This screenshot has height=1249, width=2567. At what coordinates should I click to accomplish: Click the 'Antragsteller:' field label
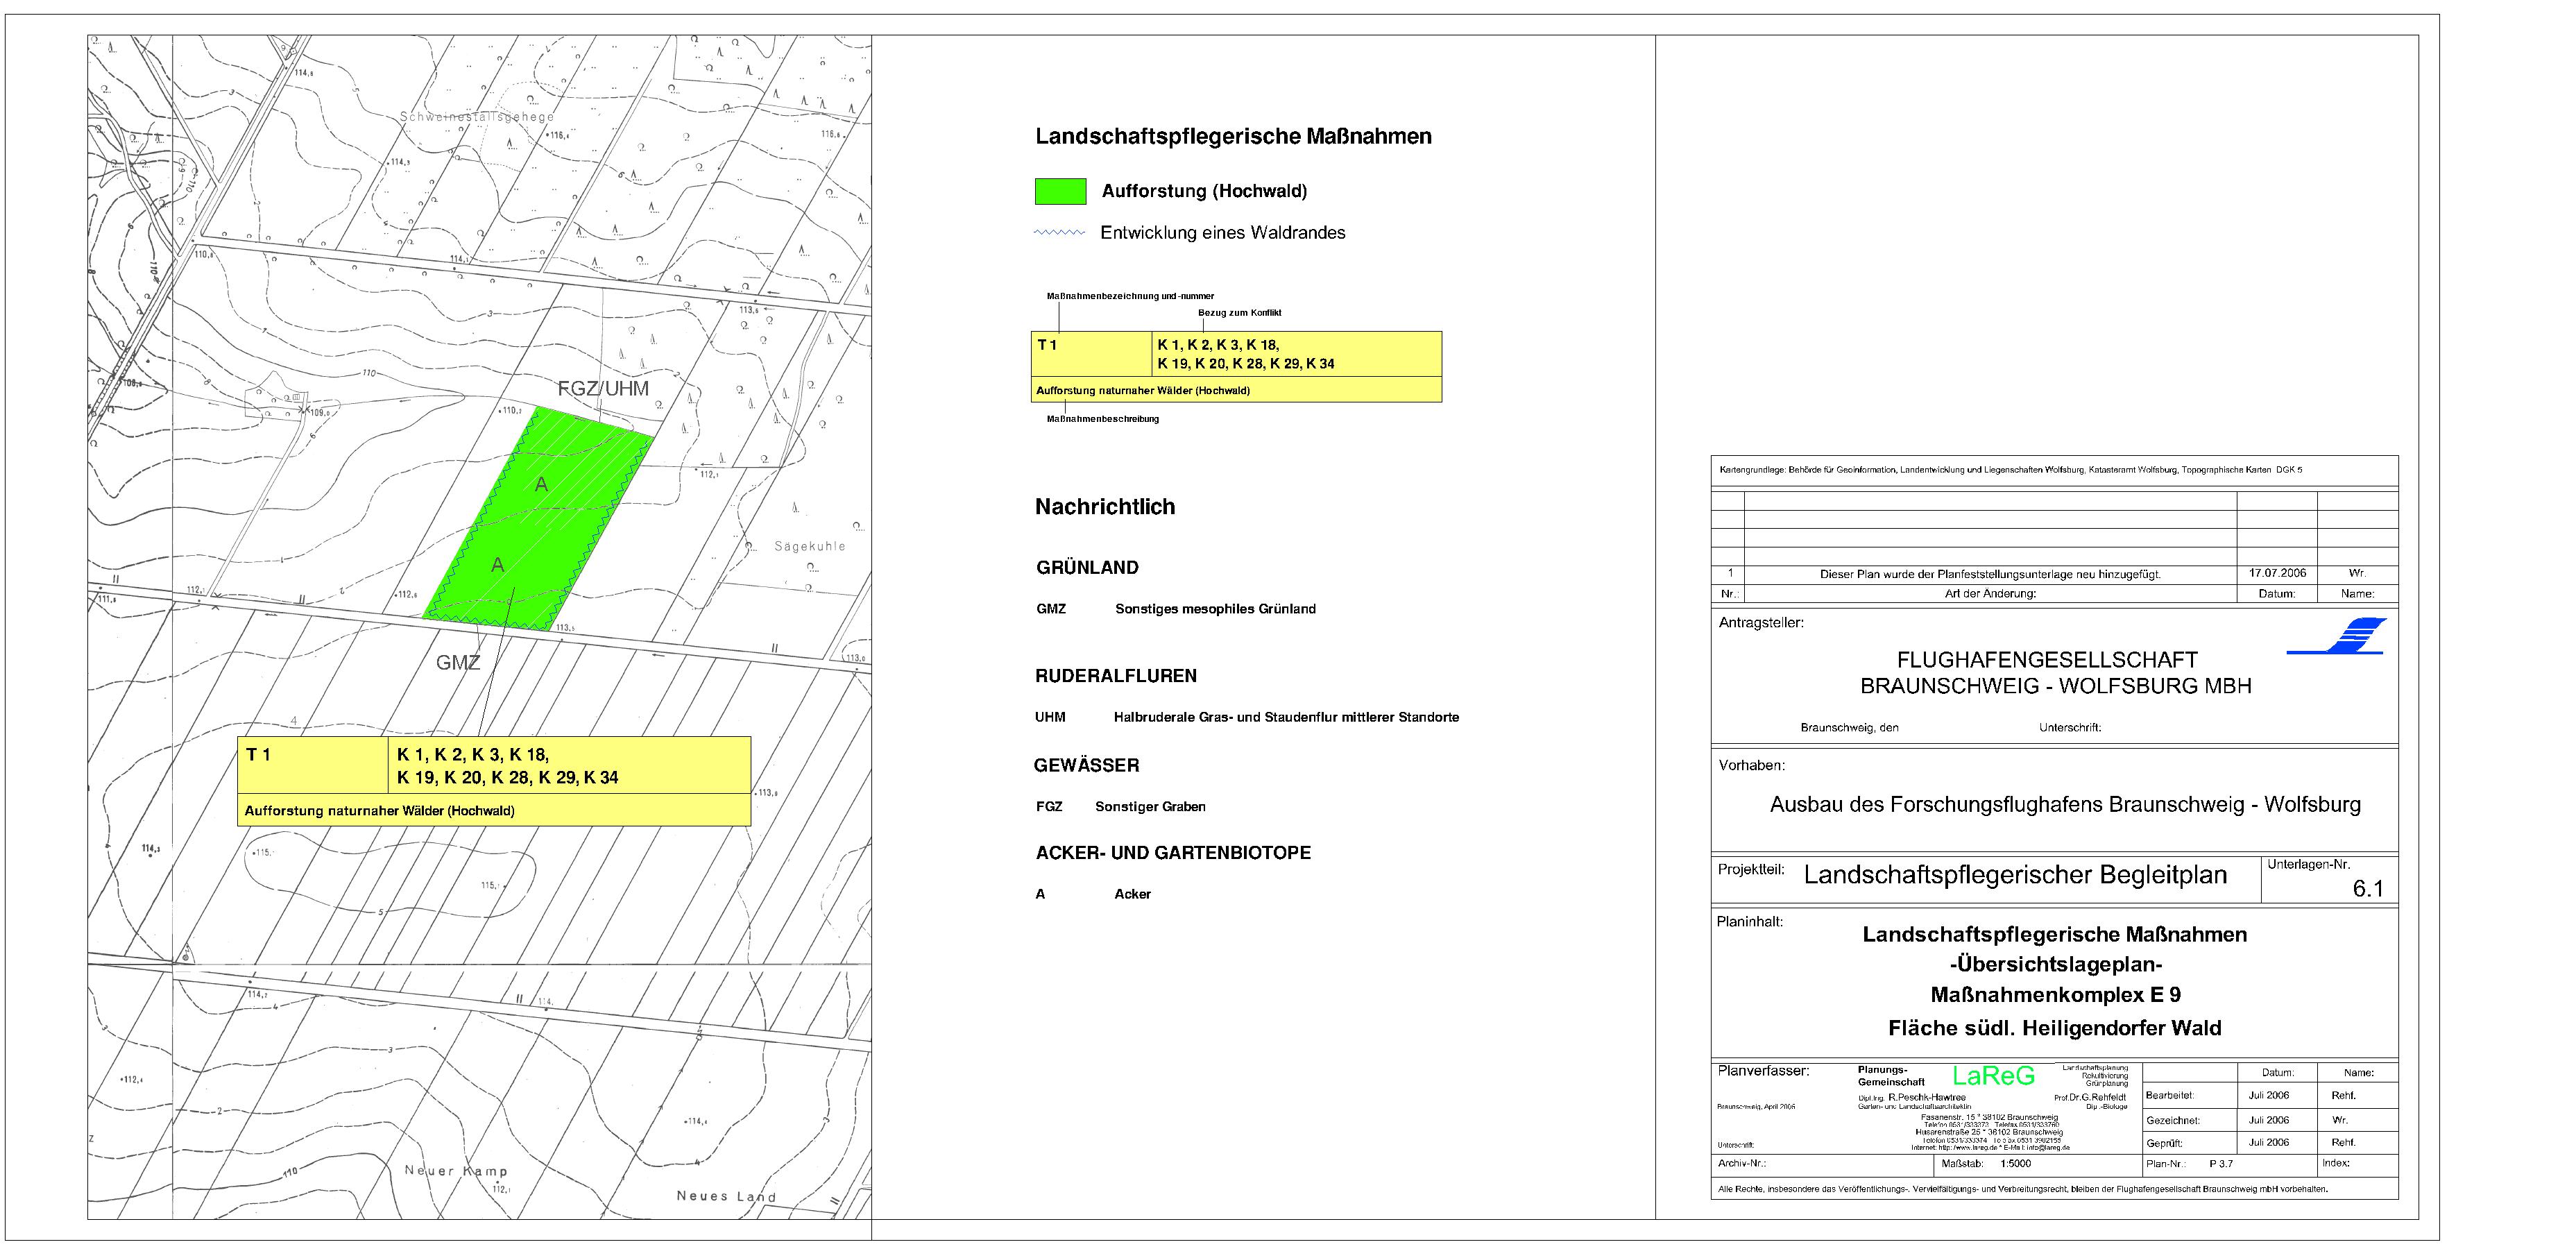pos(1761,623)
